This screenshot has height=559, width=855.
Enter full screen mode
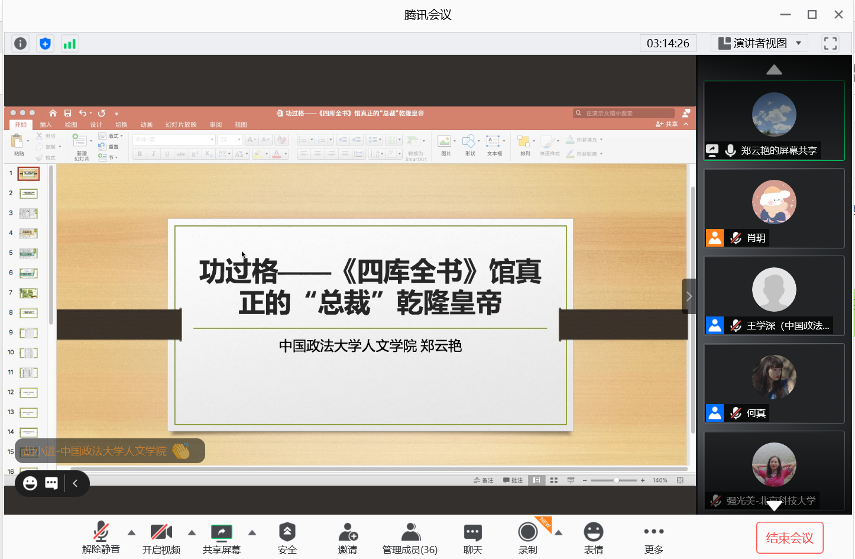(830, 43)
